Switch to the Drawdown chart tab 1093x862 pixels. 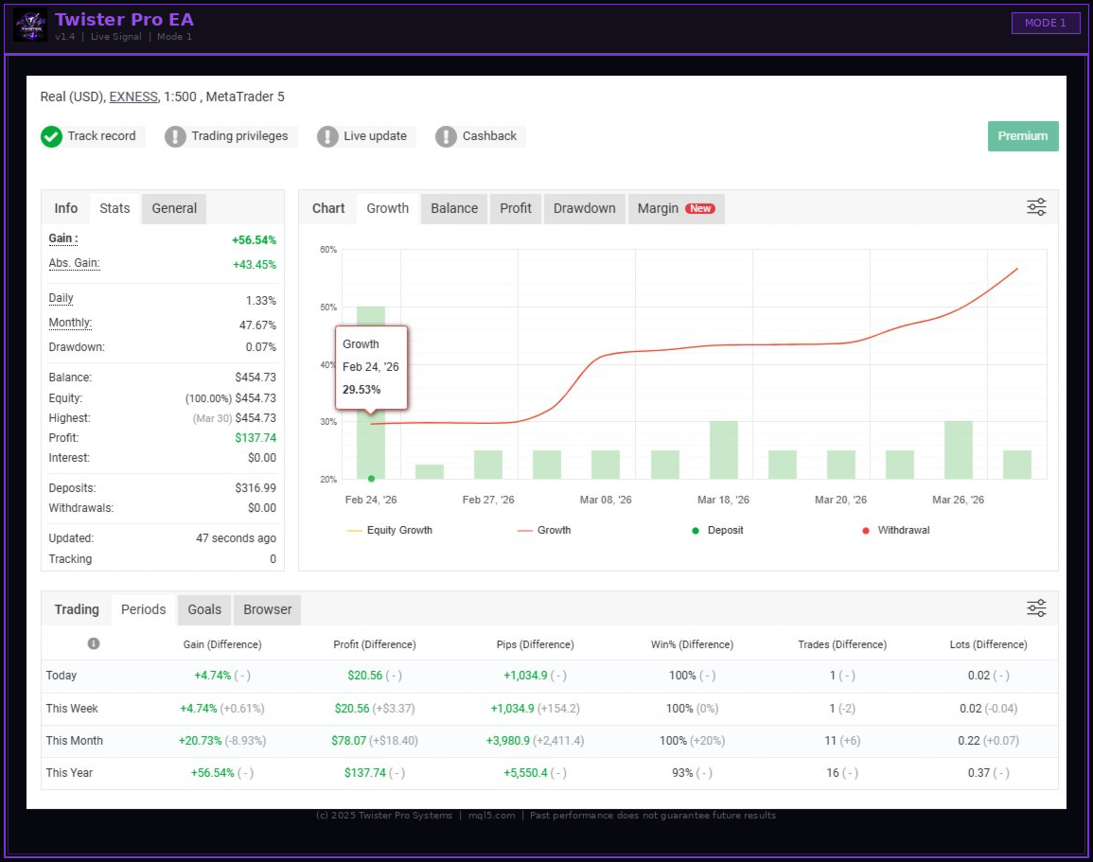584,208
